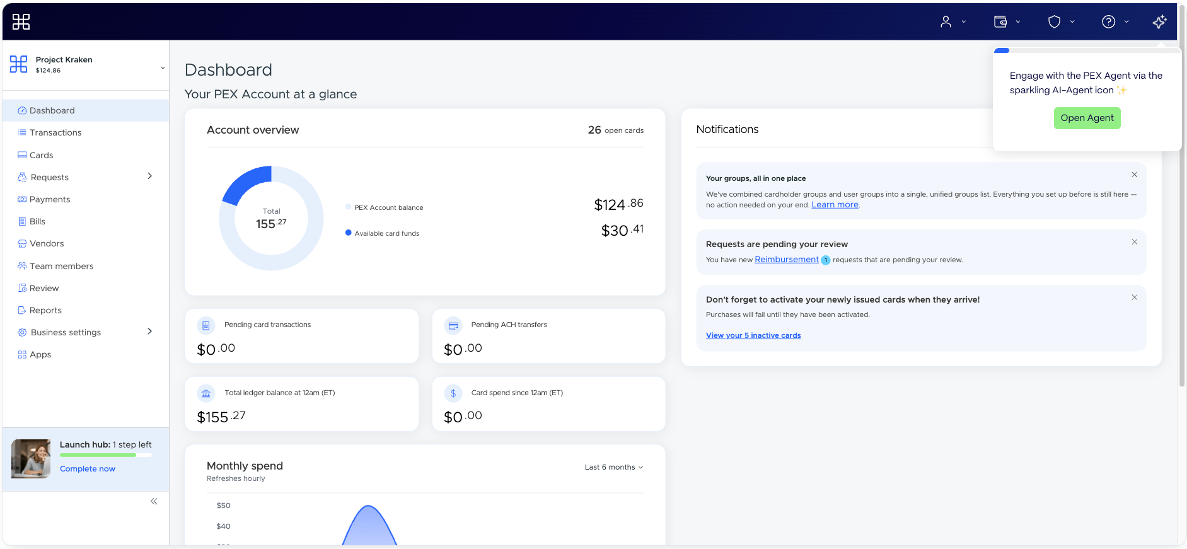This screenshot has height=549, width=1187.
Task: Click the Business settings gear icon
Action: click(22, 332)
